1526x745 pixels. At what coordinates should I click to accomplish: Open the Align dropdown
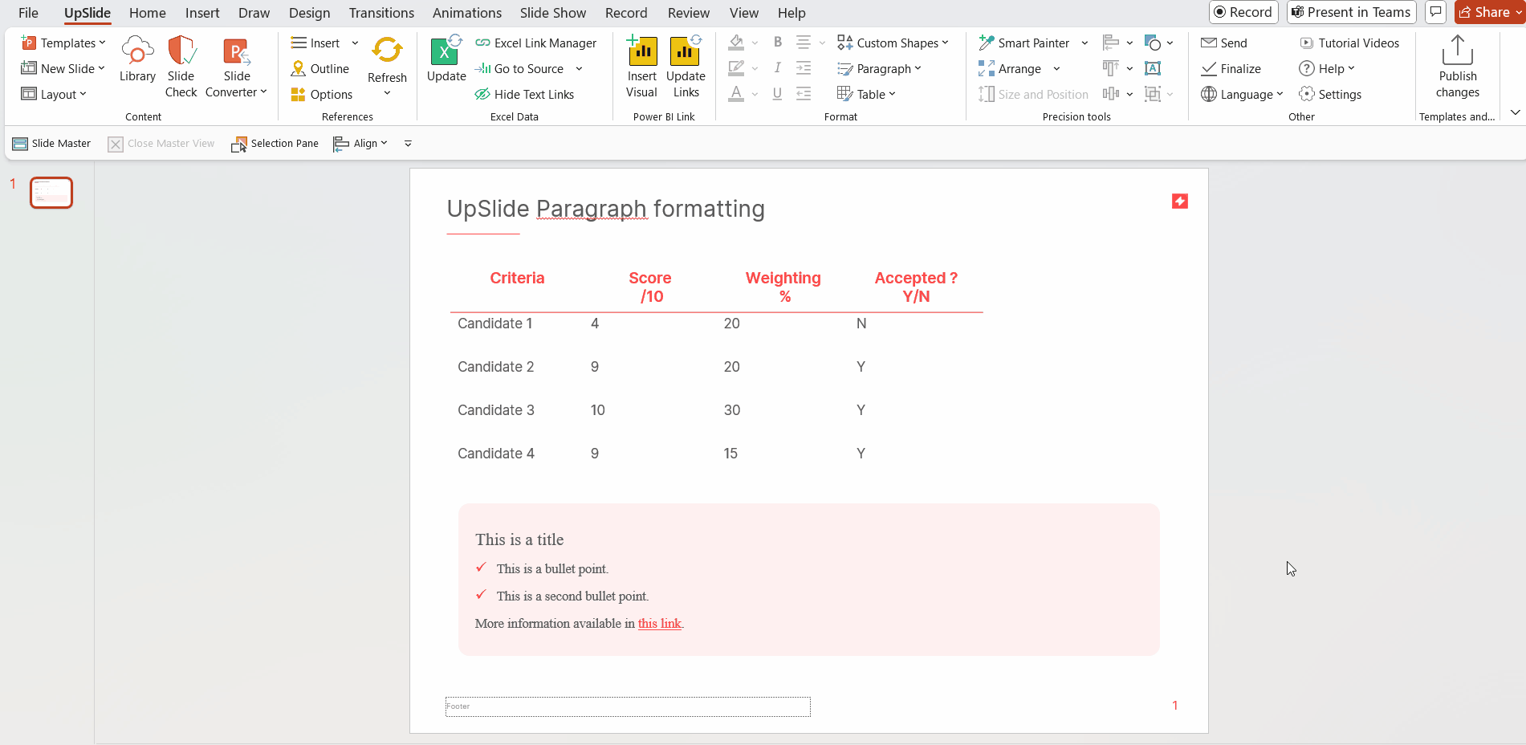[x=360, y=143]
